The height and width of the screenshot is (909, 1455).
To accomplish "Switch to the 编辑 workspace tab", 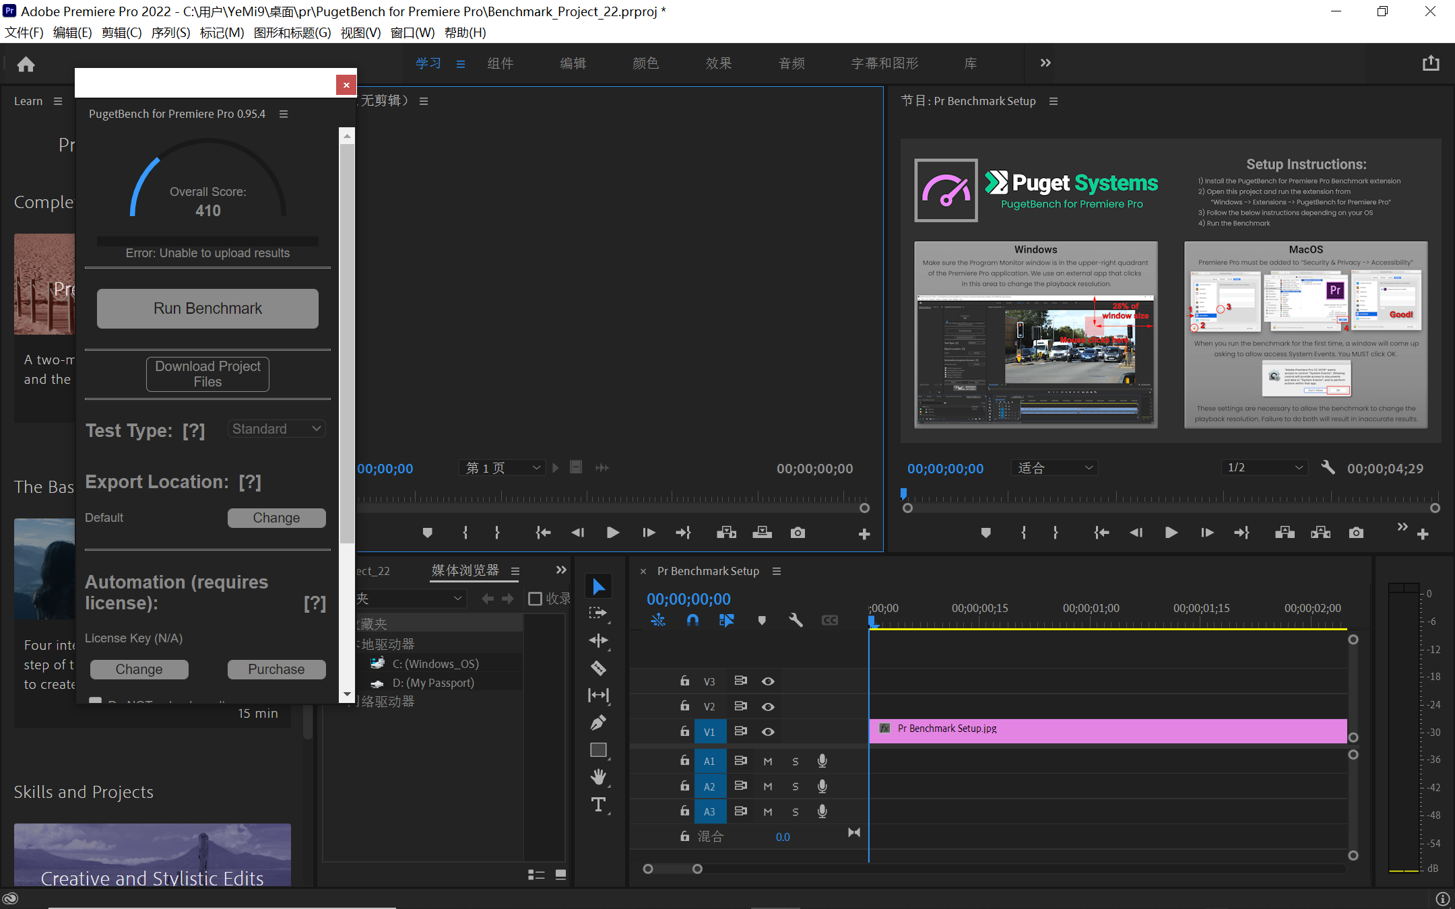I will (573, 63).
